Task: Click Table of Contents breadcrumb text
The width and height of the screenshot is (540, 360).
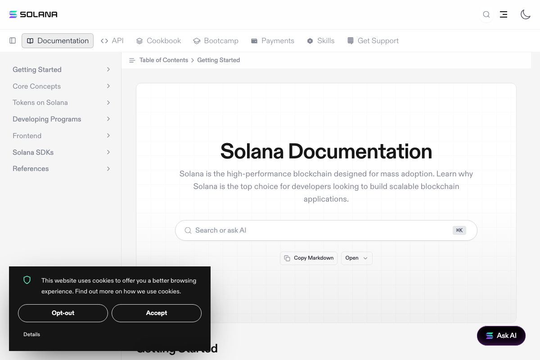Action: (164, 60)
